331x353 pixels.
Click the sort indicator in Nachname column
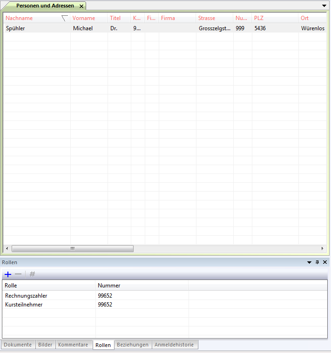coord(64,18)
